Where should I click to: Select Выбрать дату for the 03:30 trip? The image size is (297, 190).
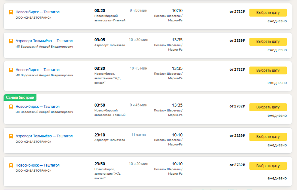(x=268, y=70)
